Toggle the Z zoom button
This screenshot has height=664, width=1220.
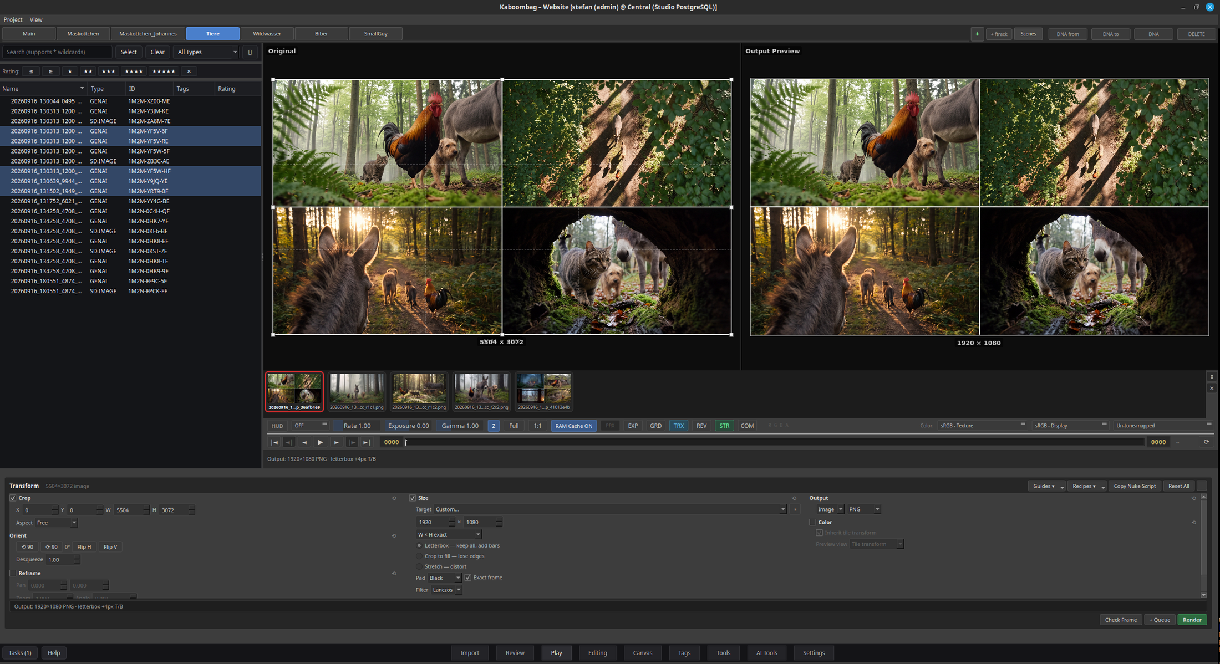coord(494,426)
